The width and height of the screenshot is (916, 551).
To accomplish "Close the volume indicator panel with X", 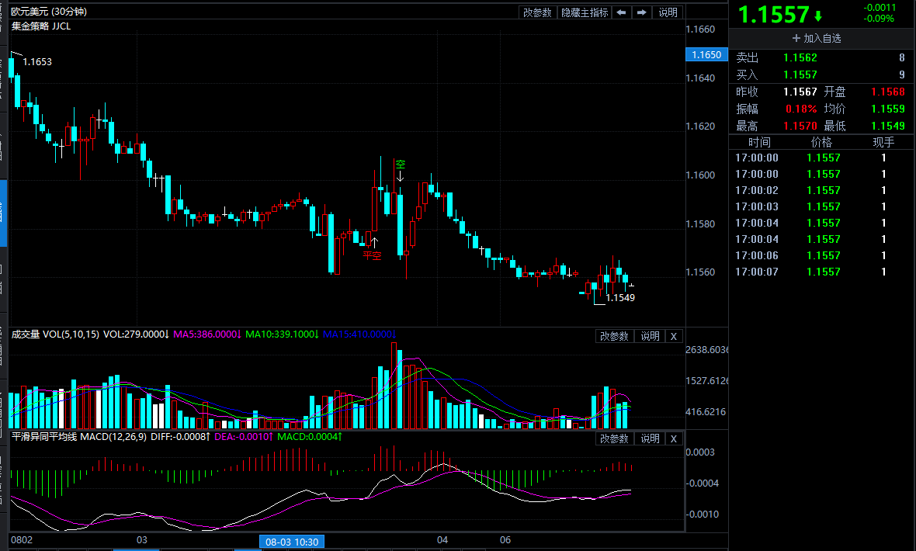I will click(x=674, y=336).
